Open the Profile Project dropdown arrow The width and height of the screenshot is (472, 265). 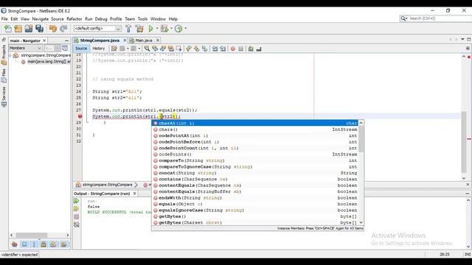click(x=185, y=29)
